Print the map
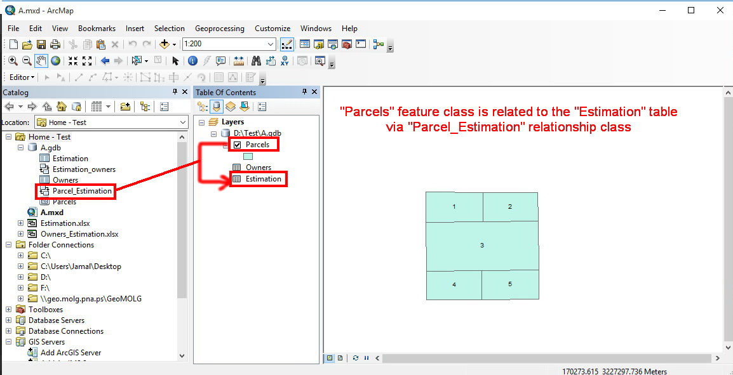The image size is (733, 375). [x=55, y=44]
